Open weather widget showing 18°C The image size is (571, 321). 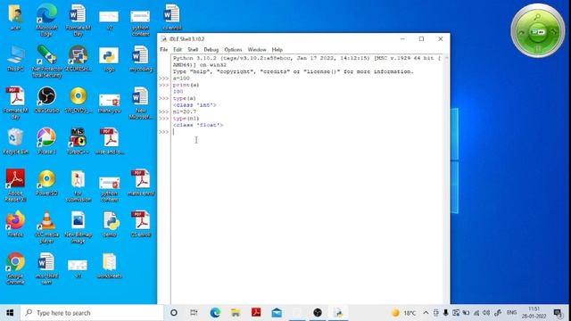point(403,313)
